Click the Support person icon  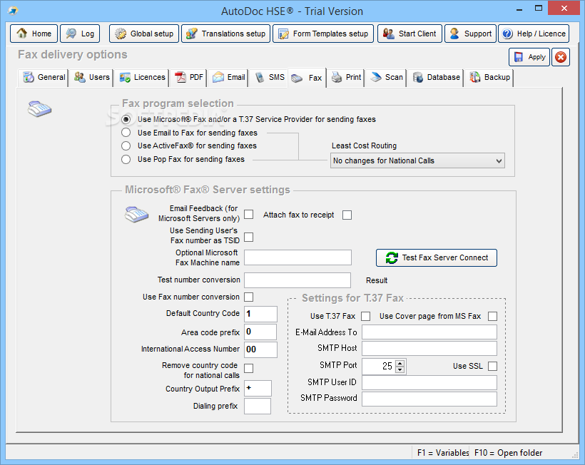(x=454, y=34)
